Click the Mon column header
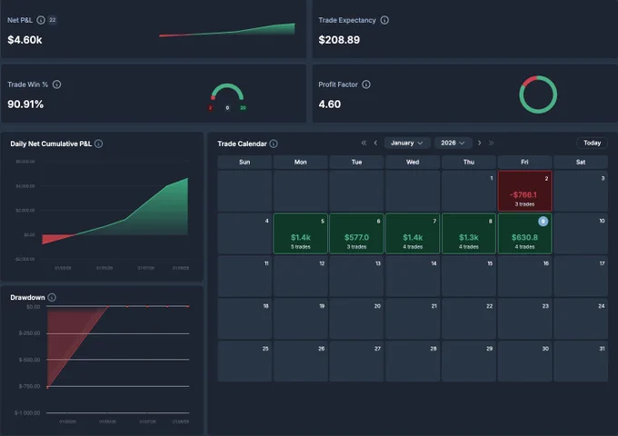 click(300, 162)
